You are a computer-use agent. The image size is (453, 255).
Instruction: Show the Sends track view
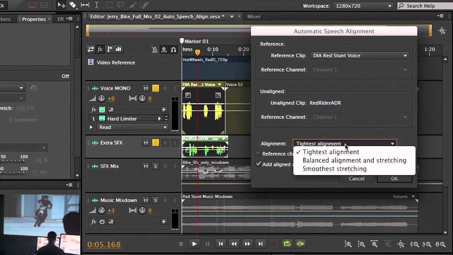(109, 49)
